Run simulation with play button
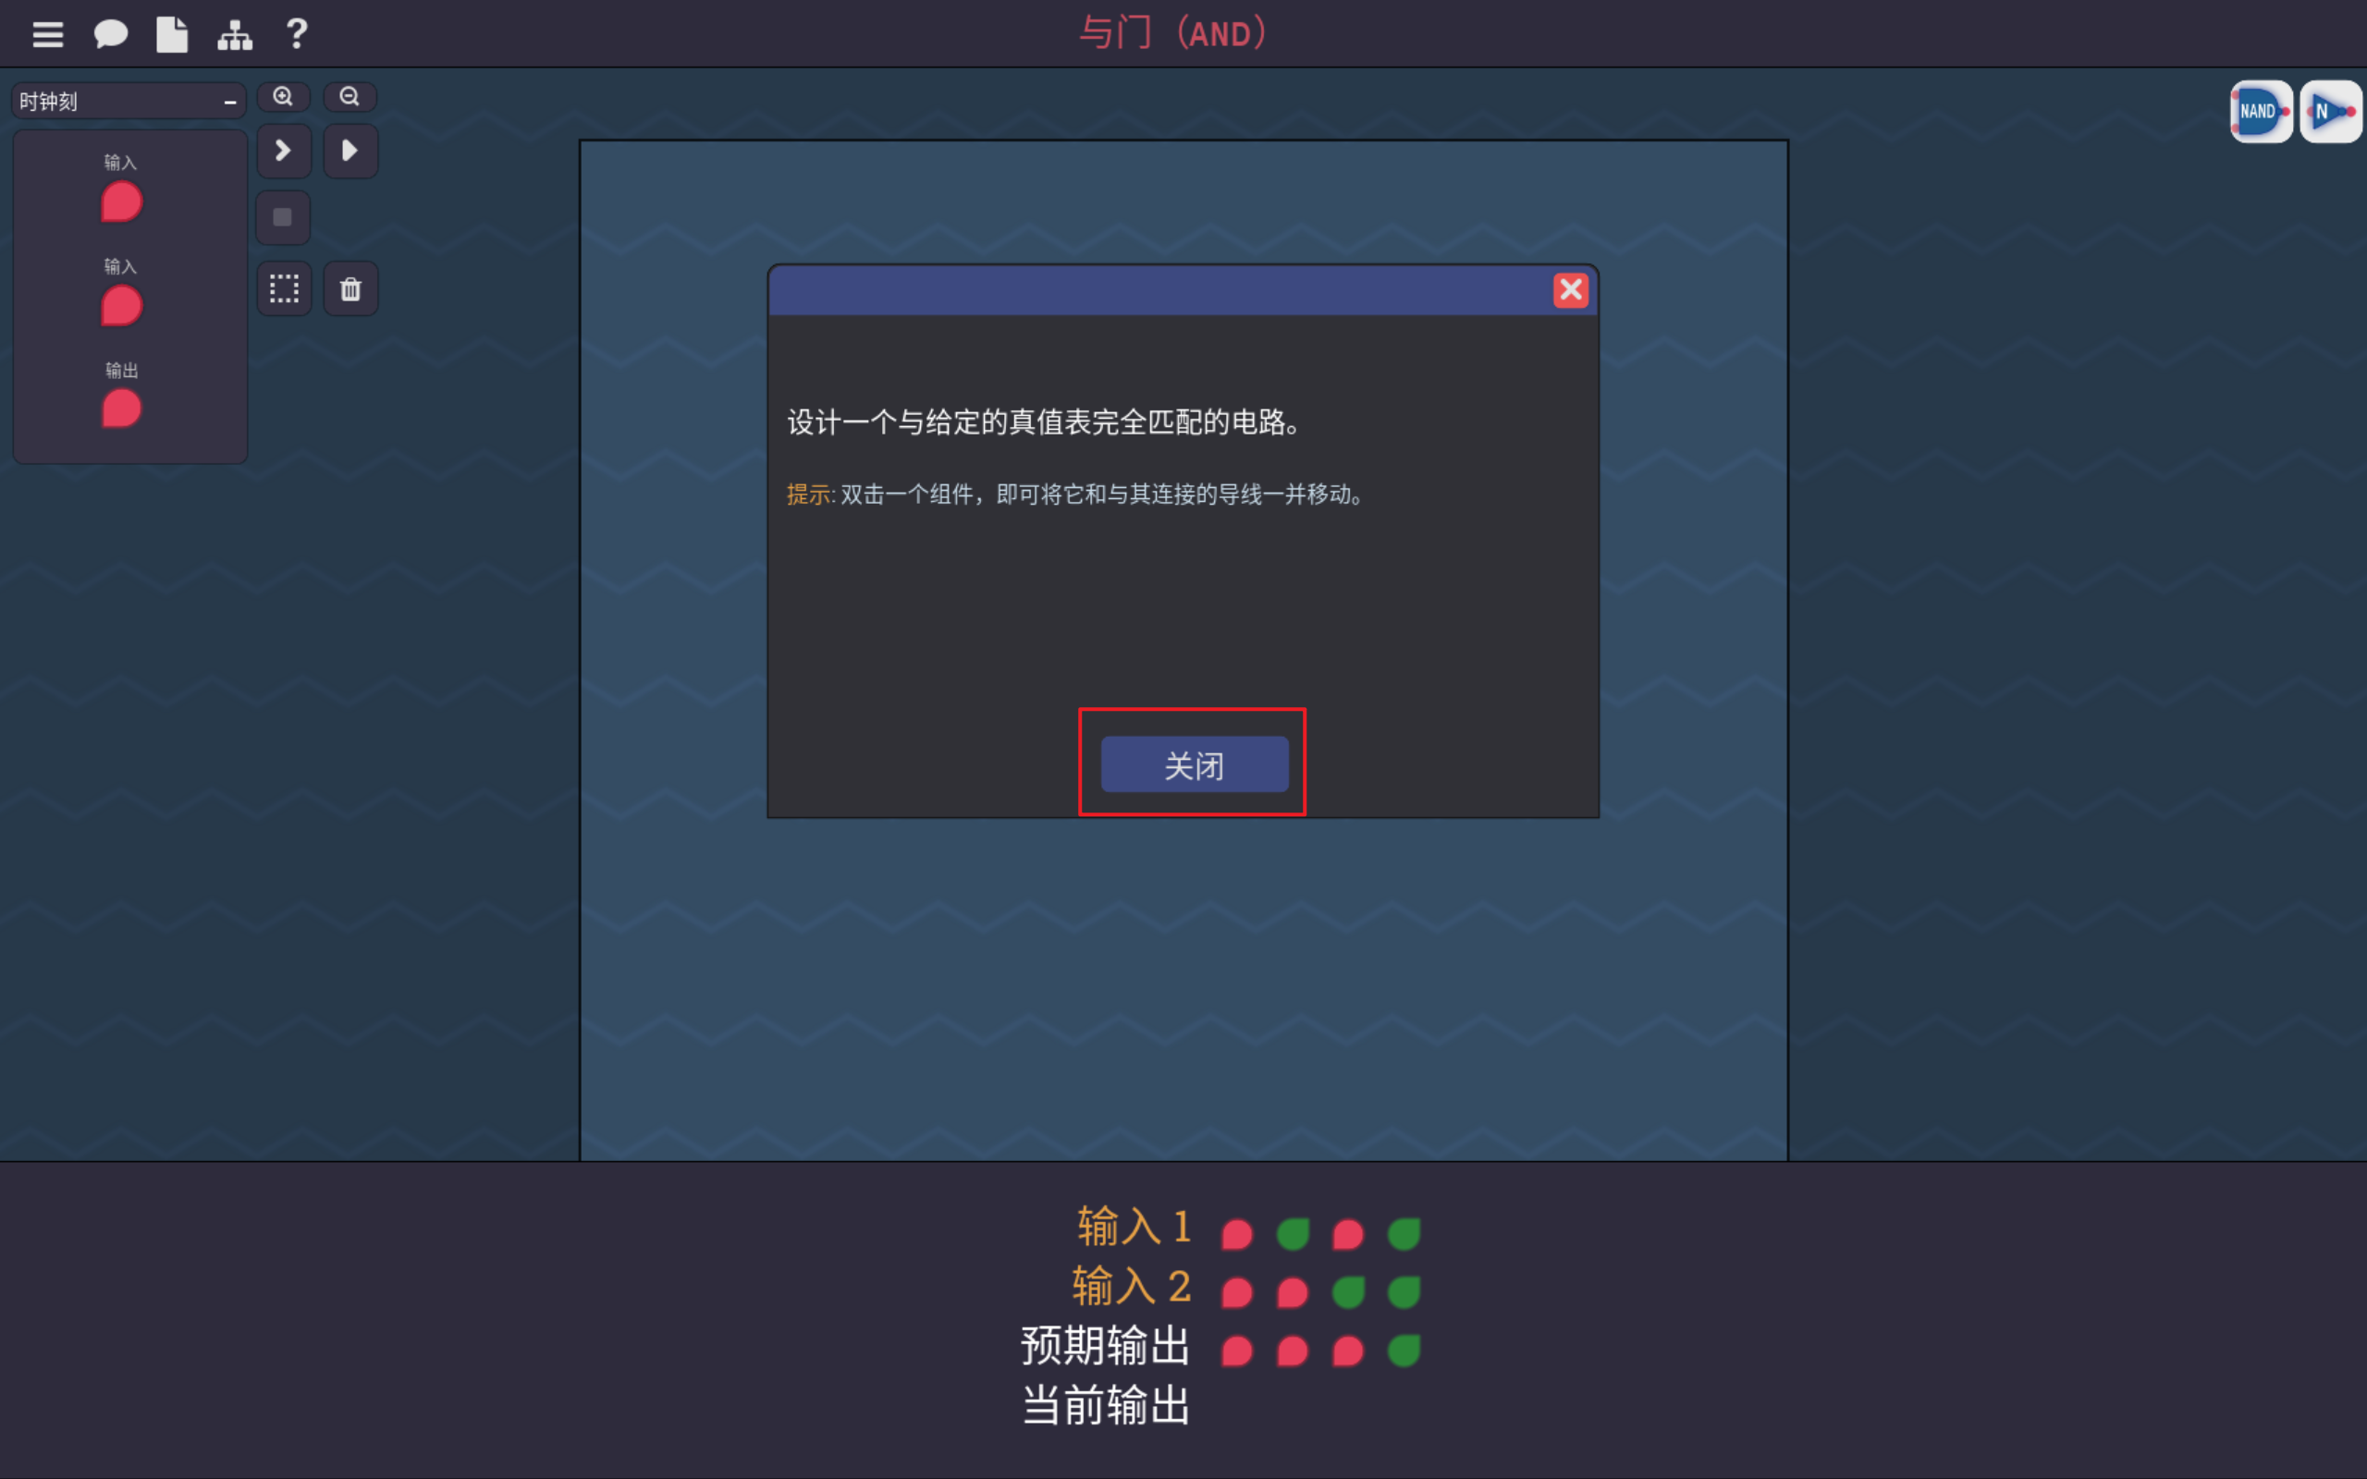This screenshot has height=1479, width=2367. (350, 151)
